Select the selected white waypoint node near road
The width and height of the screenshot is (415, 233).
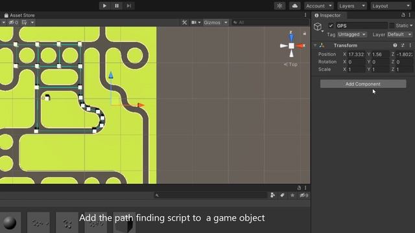[47, 98]
